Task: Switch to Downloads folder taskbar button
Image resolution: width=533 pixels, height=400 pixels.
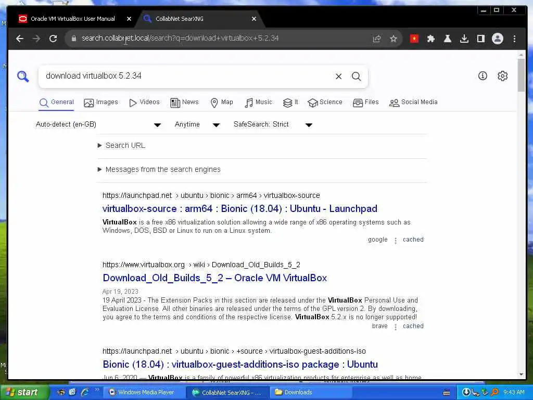Action: (x=310, y=393)
